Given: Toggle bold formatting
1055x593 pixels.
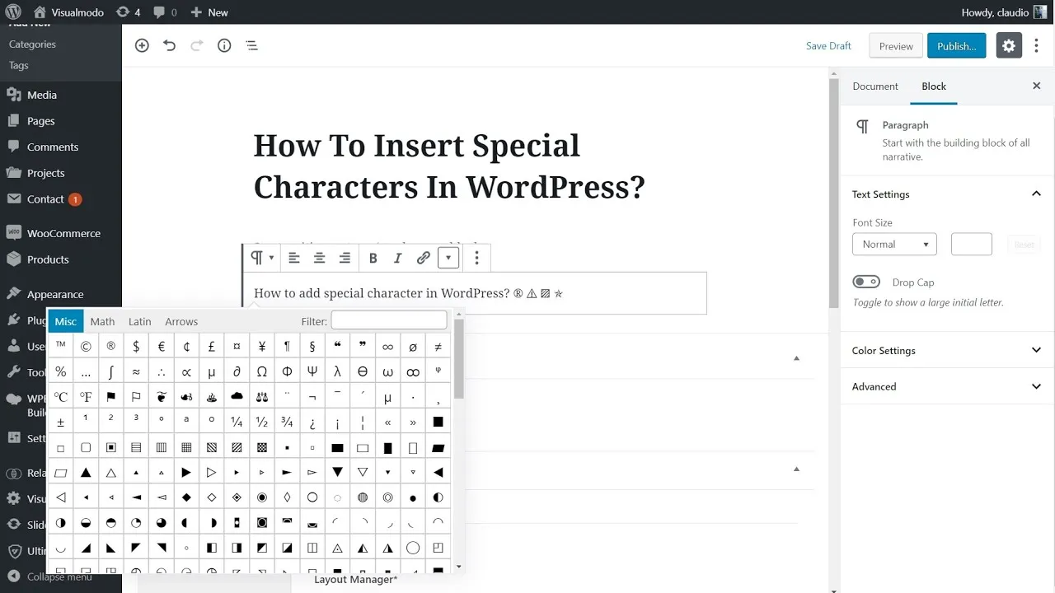Looking at the screenshot, I should point(373,258).
